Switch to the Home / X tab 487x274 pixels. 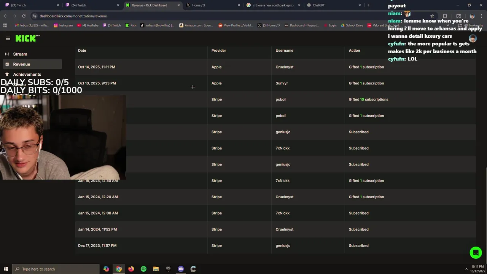pos(213,5)
